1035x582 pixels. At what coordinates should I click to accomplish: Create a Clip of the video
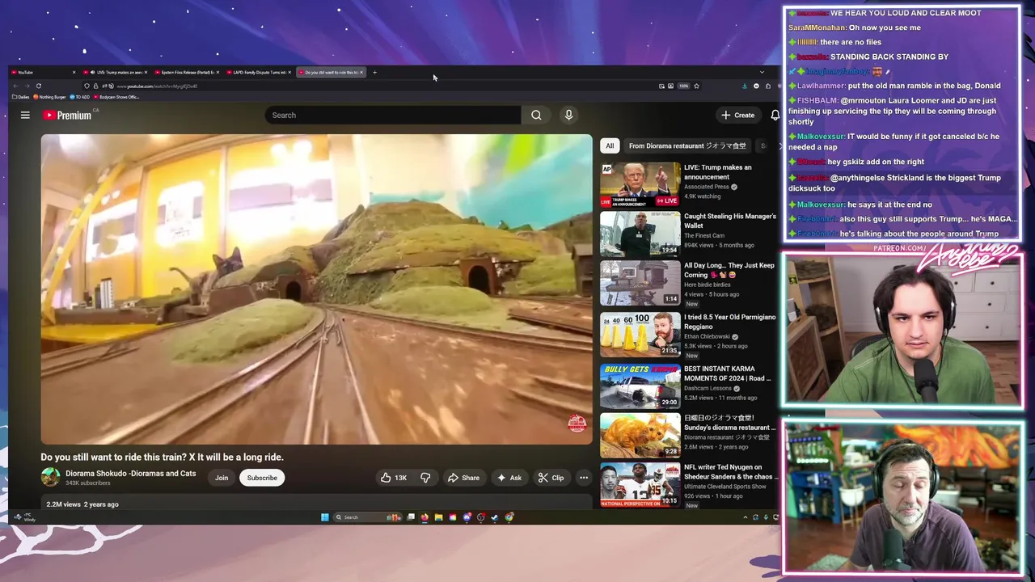click(x=551, y=478)
